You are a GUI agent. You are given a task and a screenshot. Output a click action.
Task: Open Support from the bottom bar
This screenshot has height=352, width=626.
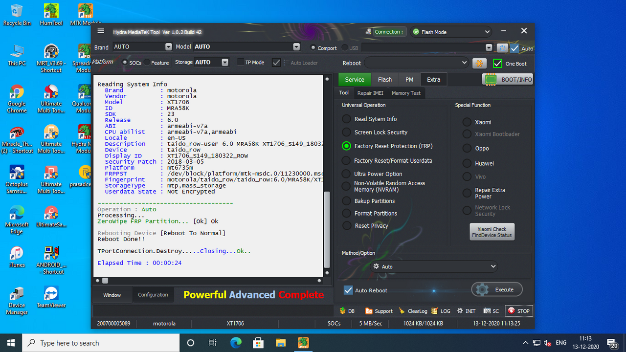[x=380, y=311]
